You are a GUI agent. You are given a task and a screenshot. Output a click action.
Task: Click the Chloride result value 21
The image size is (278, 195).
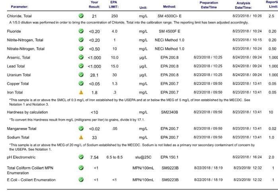[x=94, y=16]
